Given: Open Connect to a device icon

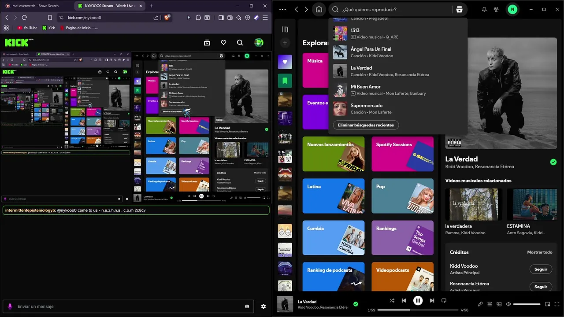Looking at the screenshot, I should coord(499,304).
